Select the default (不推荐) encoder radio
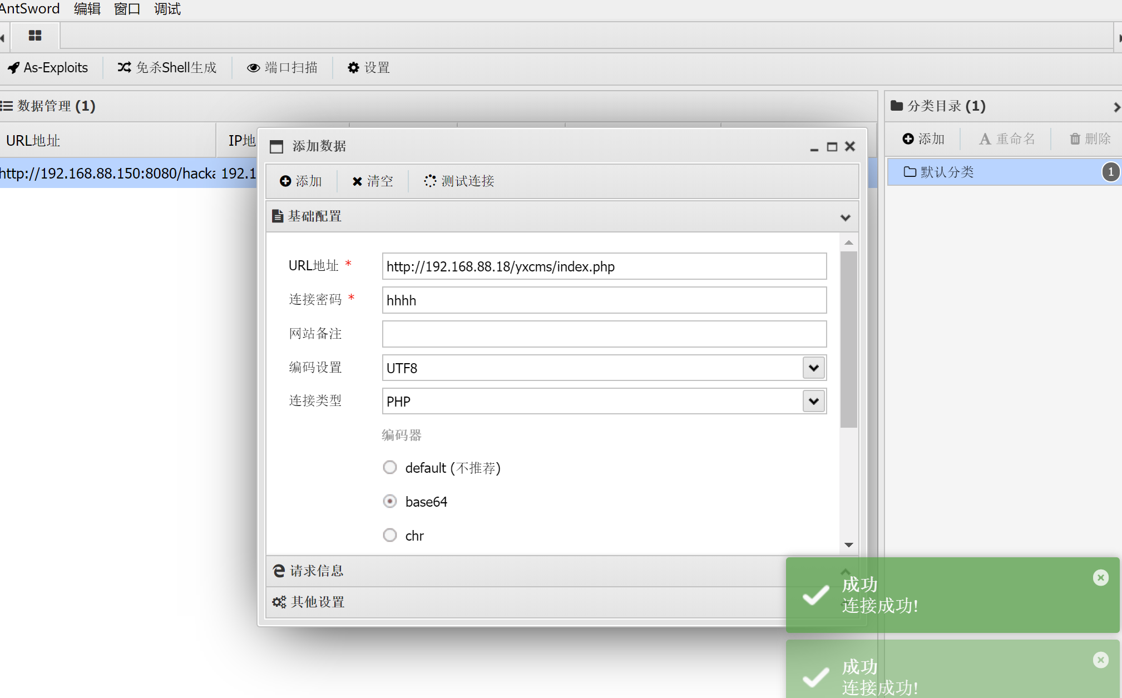1122x698 pixels. pyautogui.click(x=390, y=467)
